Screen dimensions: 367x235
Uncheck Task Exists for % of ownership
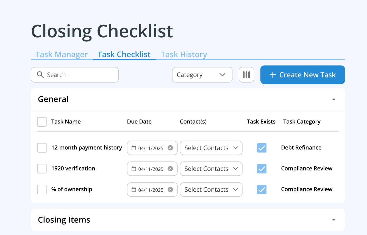coord(262,189)
